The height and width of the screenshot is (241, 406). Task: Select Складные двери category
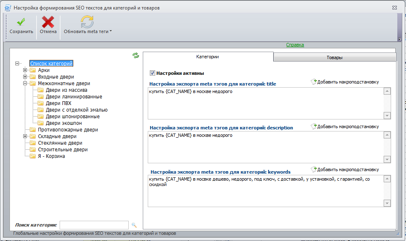[x=57, y=136]
